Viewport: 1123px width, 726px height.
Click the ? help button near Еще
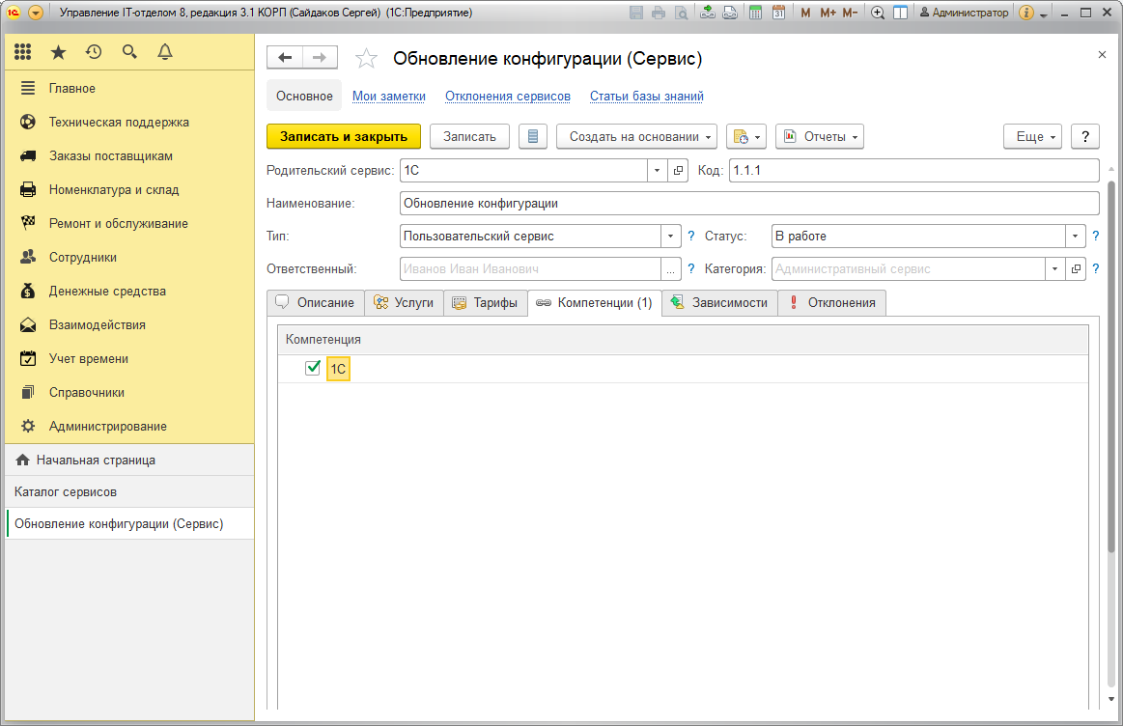[1085, 136]
